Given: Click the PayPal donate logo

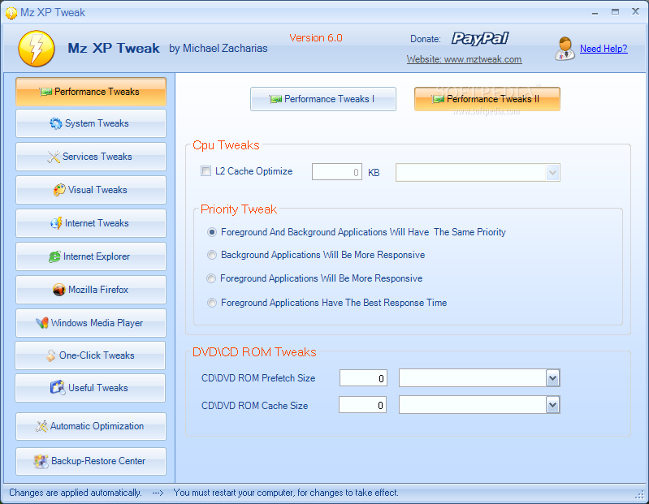Looking at the screenshot, I should coord(480,38).
